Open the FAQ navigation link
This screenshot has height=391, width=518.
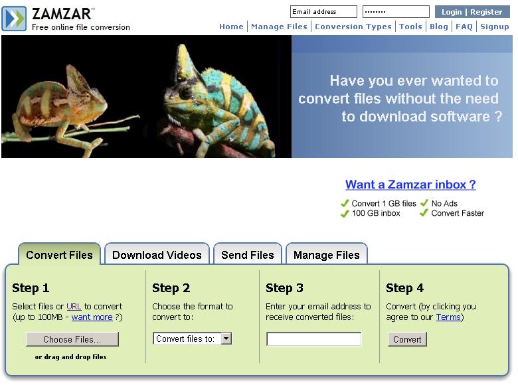click(x=464, y=27)
